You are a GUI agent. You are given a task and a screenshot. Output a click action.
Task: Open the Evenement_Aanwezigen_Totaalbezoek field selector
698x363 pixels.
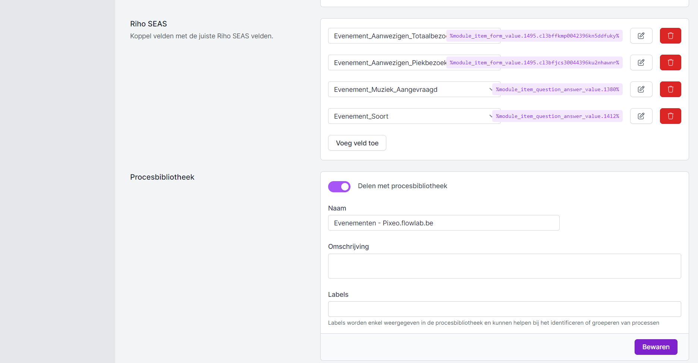(387, 36)
